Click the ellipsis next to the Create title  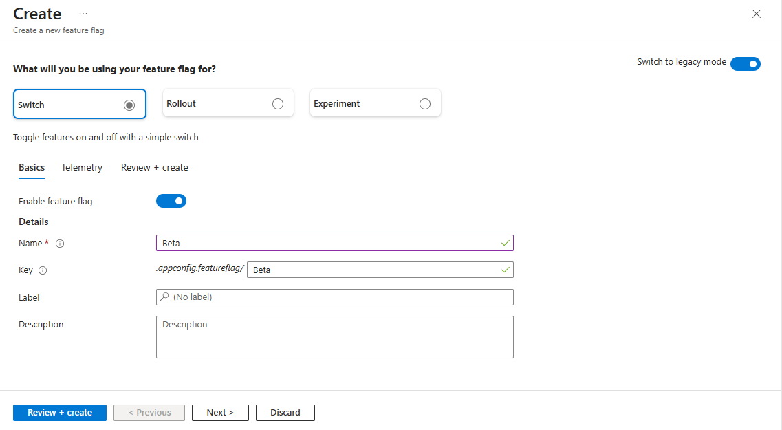[83, 13]
